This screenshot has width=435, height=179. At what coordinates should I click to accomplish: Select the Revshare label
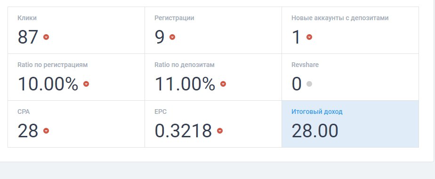pos(305,65)
